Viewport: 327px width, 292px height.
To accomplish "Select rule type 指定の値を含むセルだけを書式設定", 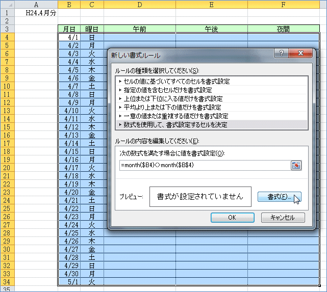I will [x=212, y=90].
